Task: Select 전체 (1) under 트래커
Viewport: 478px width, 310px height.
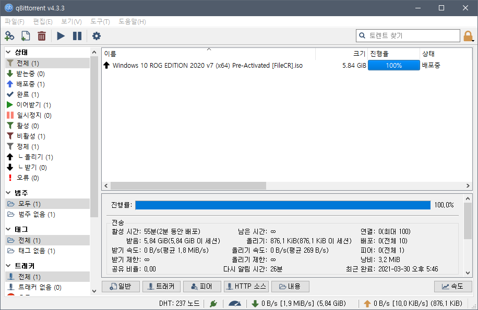Action: point(47,277)
